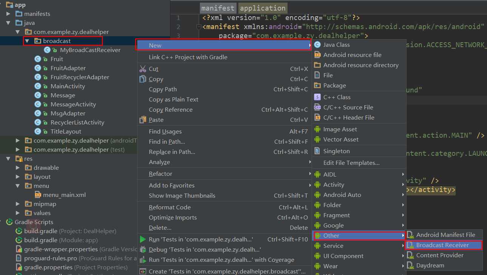
Task: Select FruitRecyclerAdapter class
Action: tap(80, 77)
